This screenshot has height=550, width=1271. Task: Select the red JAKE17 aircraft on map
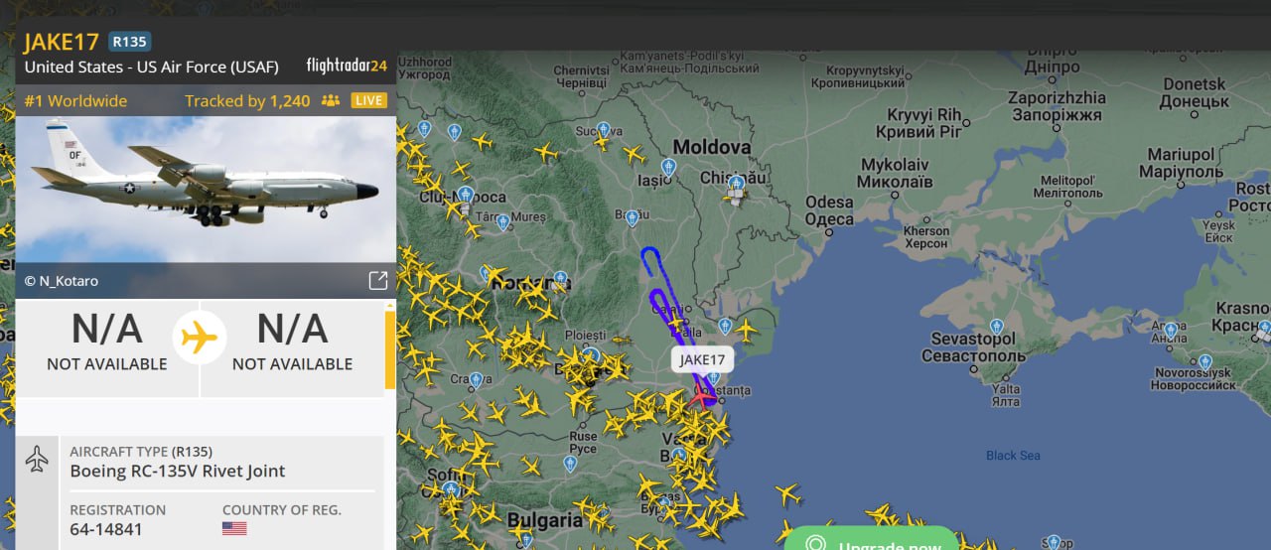702,396
